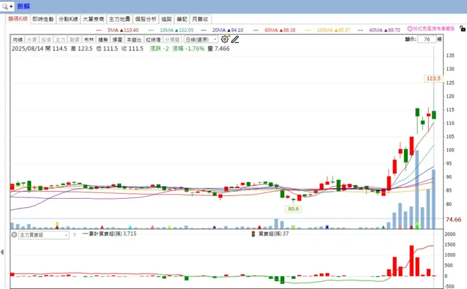This screenshot has height=289, width=467.
Task: Click the teal triangle marker near the breakout
Action: pos(383,227)
